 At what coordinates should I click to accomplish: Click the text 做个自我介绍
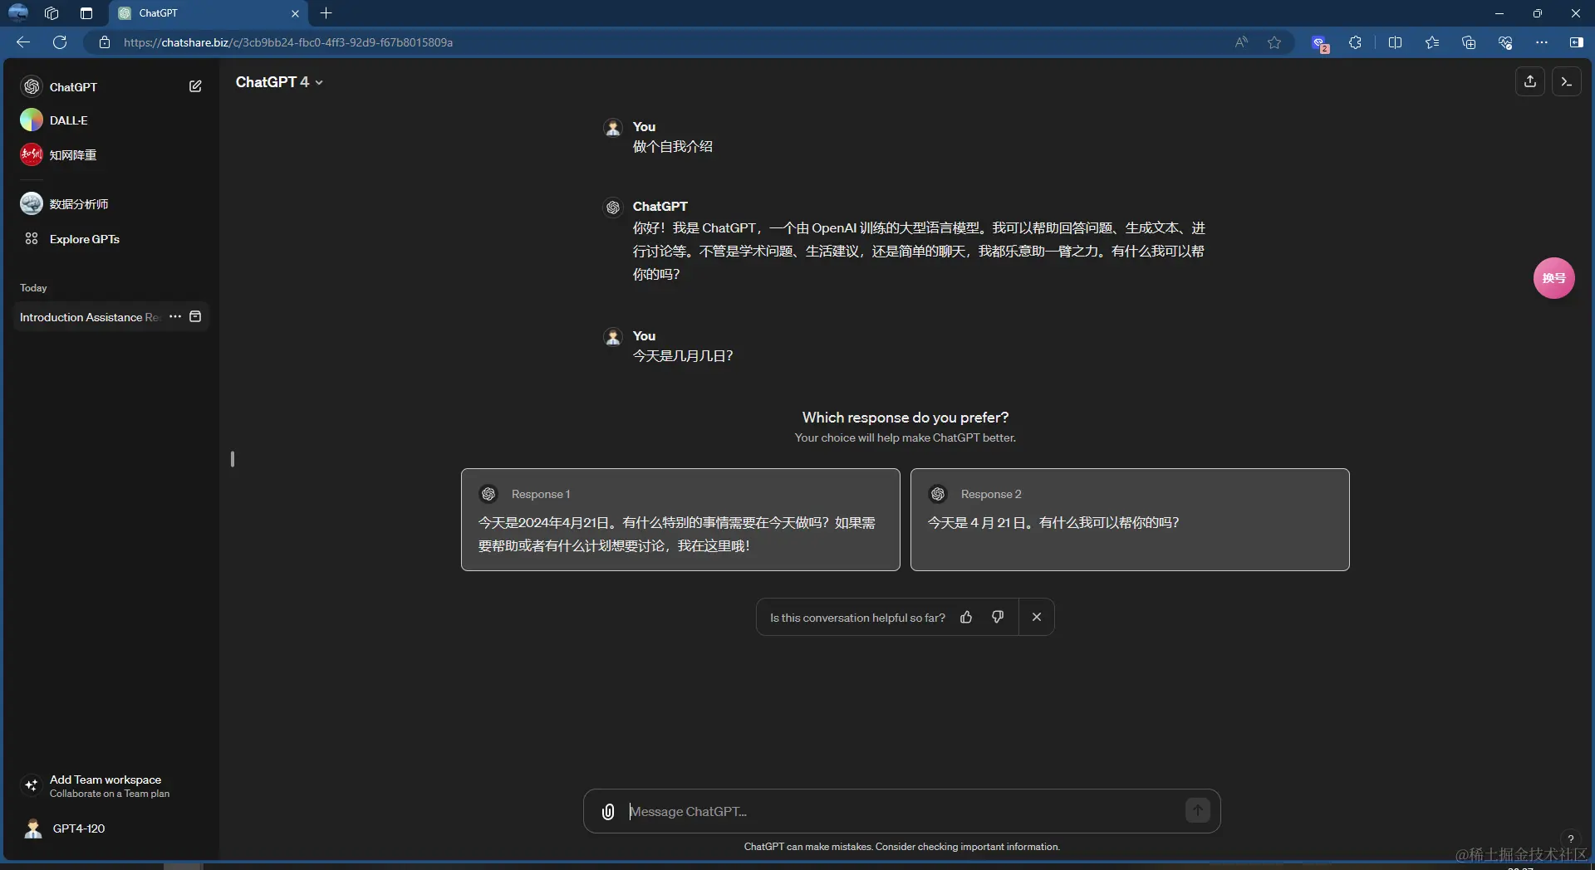click(x=673, y=147)
